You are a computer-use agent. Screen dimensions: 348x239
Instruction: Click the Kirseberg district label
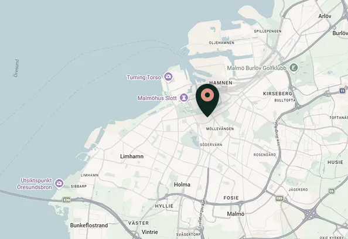click(x=278, y=94)
